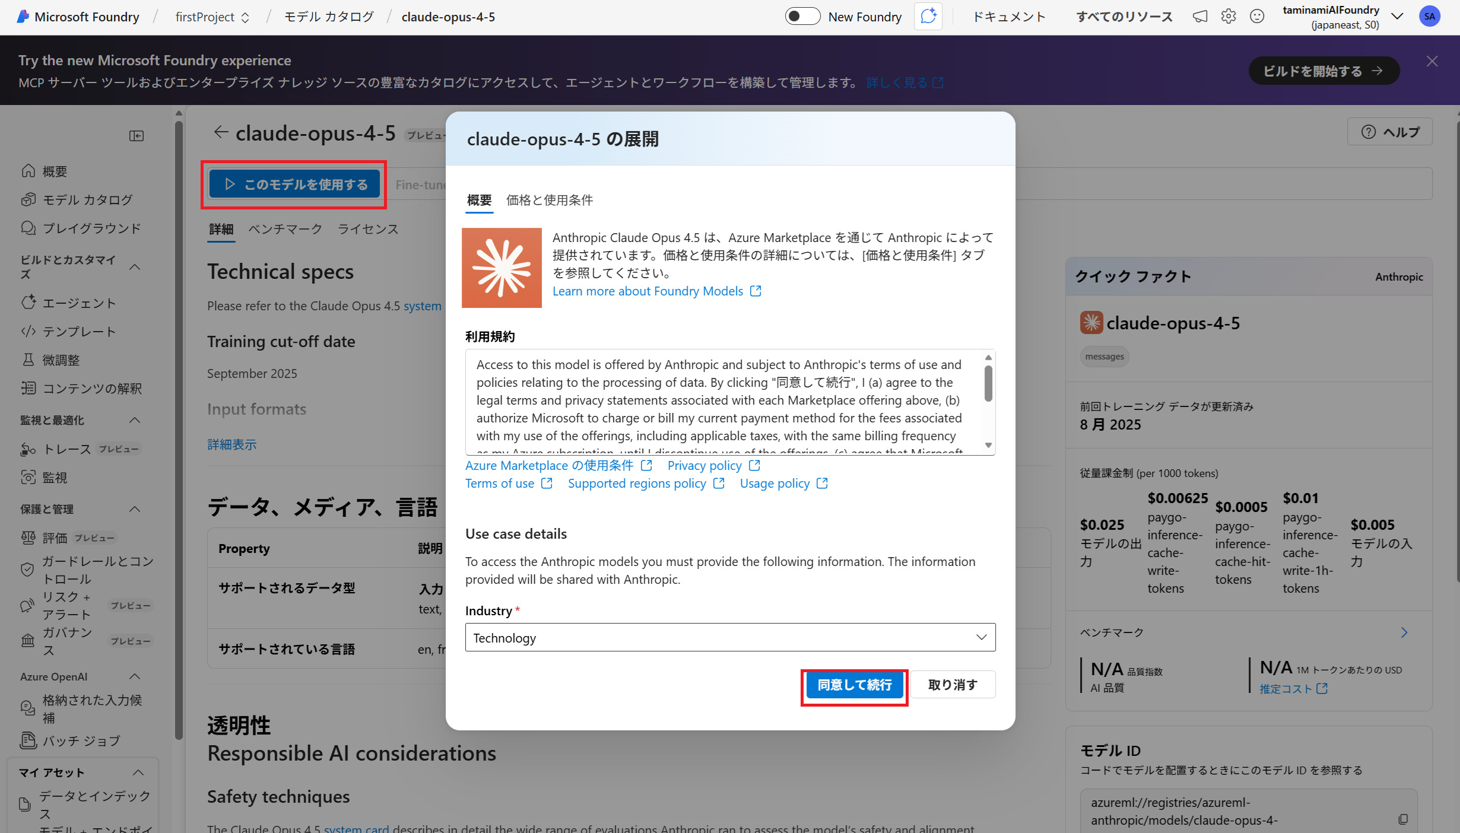
Task: Click the 同意して続行 button
Action: (854, 685)
